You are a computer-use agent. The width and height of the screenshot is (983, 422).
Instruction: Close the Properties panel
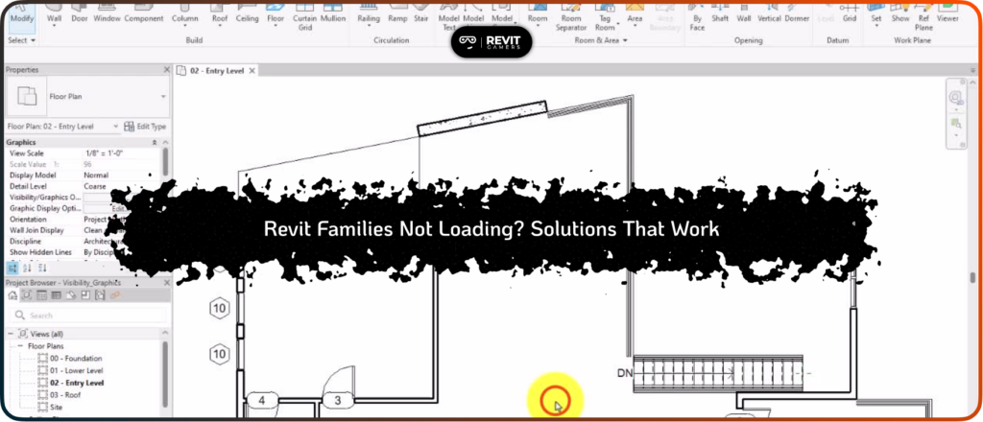point(167,70)
